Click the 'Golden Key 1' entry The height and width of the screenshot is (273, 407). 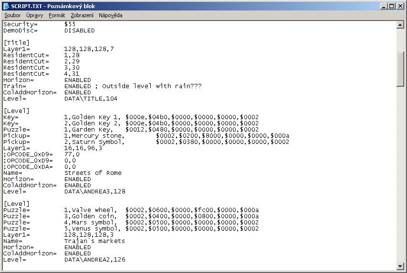point(96,117)
